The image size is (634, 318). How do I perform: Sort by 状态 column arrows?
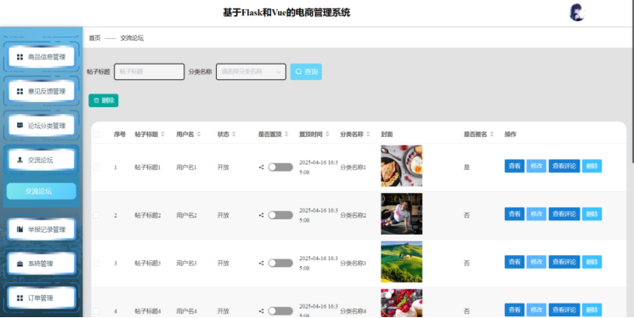(234, 134)
